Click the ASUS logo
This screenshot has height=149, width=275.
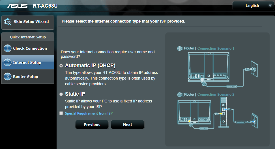tap(17, 6)
